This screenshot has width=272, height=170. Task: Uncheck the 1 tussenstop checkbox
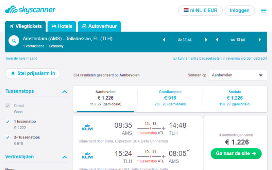pyautogui.click(x=8, y=122)
